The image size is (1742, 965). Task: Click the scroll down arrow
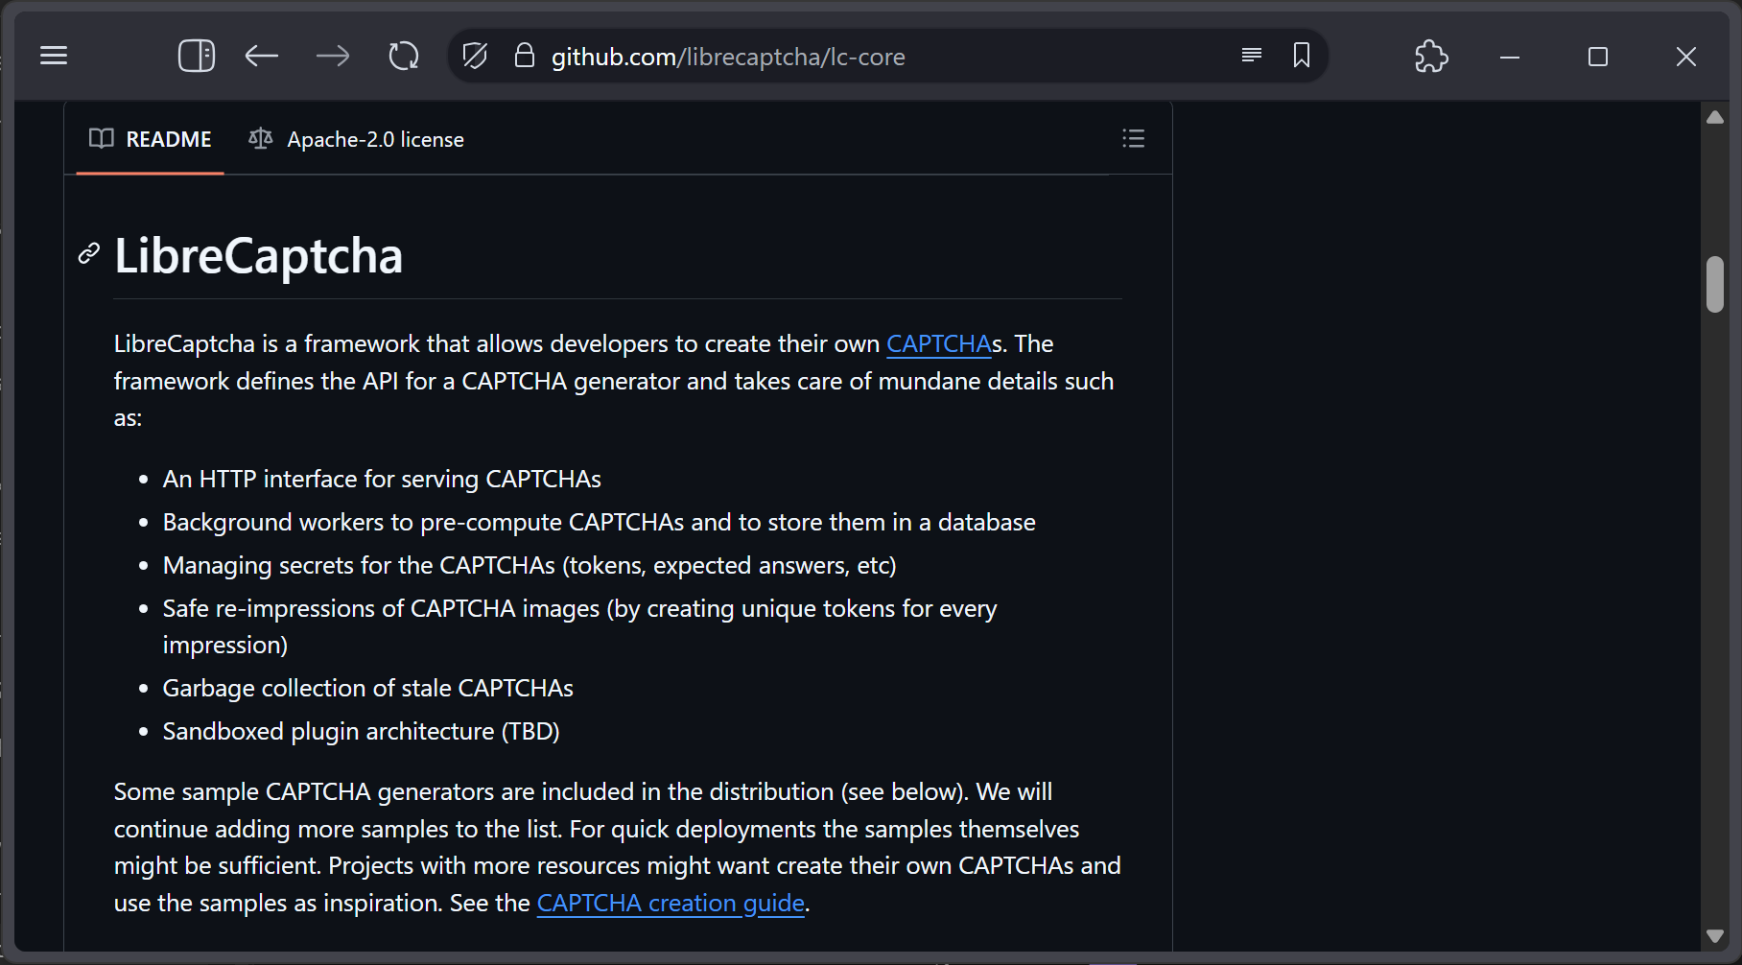coord(1715,935)
